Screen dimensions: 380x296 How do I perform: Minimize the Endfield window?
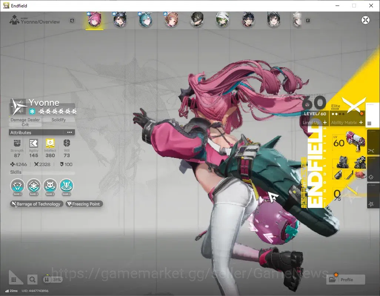click(x=337, y=6)
